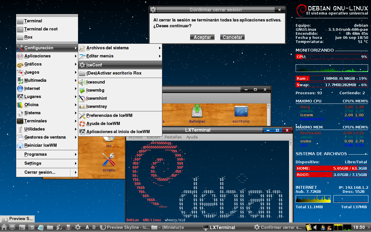Open Archivos del sistema submenu
This screenshot has height=232, width=371.
point(120,48)
